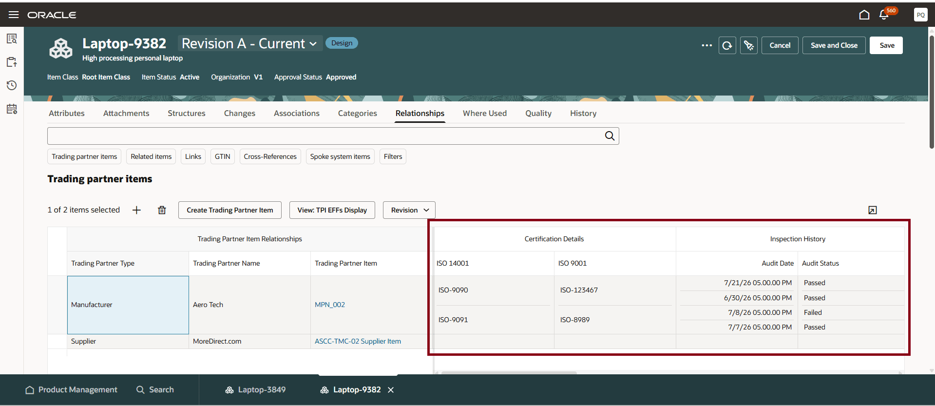
Task: Click the ISO-123467 cell
Action: (x=615, y=290)
